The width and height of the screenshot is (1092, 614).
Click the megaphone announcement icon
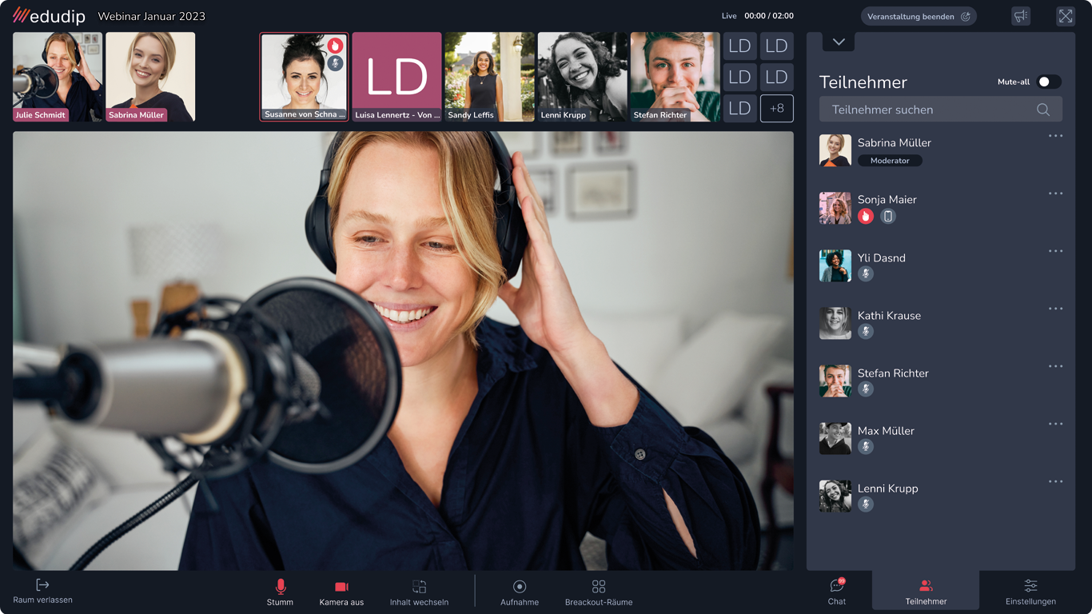click(x=1021, y=16)
